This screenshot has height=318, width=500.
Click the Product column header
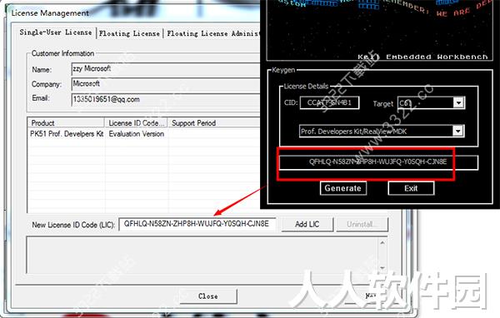click(66, 122)
